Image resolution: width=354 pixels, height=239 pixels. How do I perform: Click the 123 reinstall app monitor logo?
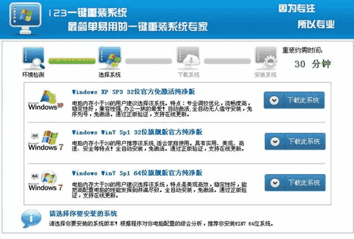25,19
